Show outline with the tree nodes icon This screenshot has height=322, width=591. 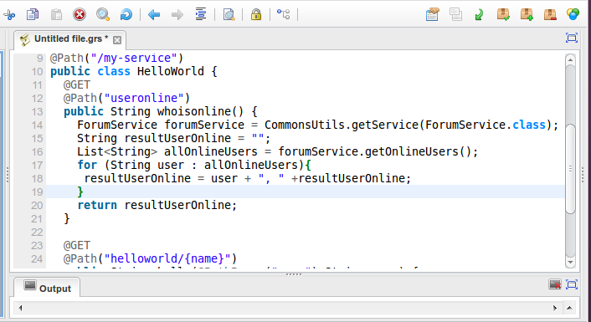click(x=284, y=14)
